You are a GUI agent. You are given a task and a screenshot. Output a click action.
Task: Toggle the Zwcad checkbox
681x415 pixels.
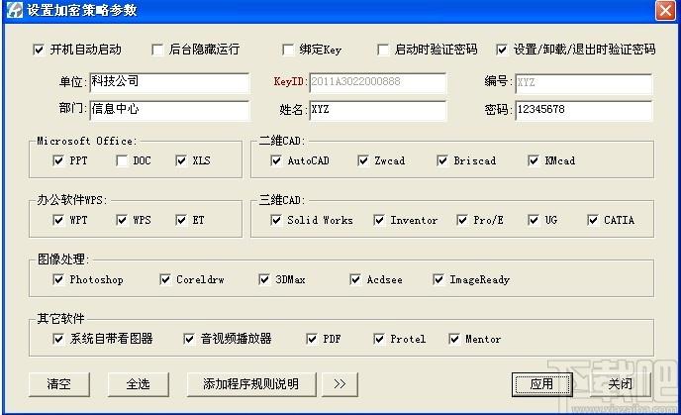[363, 160]
